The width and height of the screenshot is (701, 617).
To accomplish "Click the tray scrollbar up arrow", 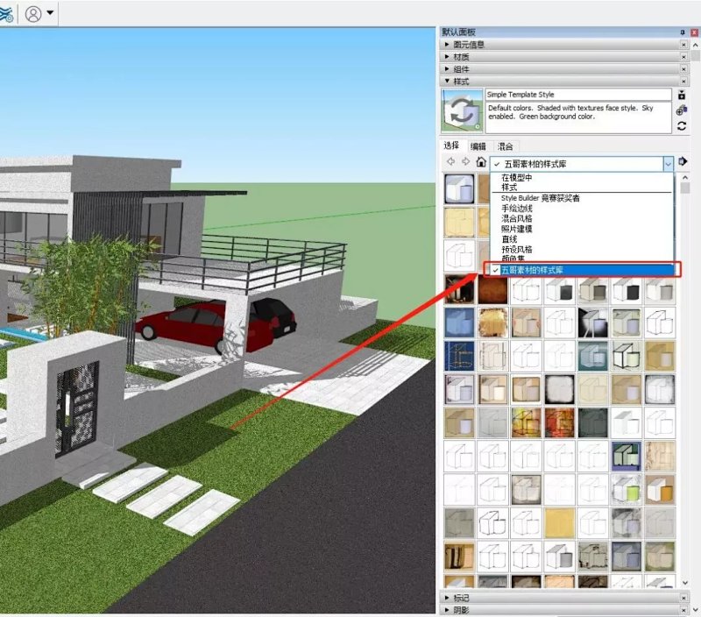I will click(695, 46).
